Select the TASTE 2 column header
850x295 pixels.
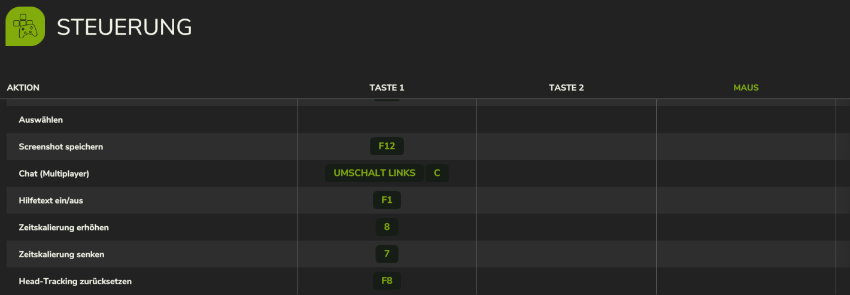[566, 87]
